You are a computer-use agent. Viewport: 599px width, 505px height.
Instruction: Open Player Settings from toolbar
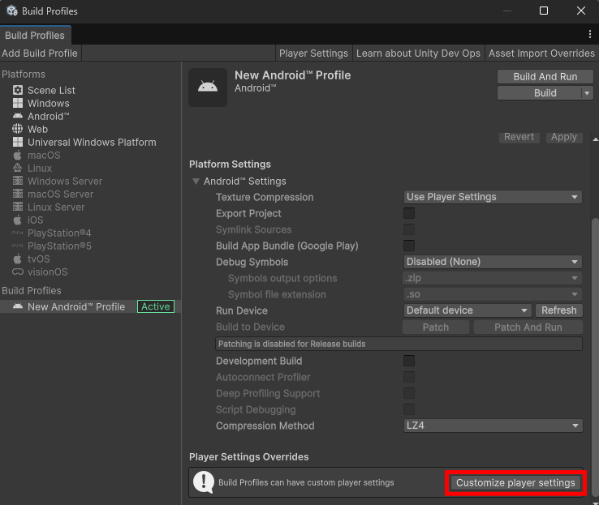click(x=313, y=53)
